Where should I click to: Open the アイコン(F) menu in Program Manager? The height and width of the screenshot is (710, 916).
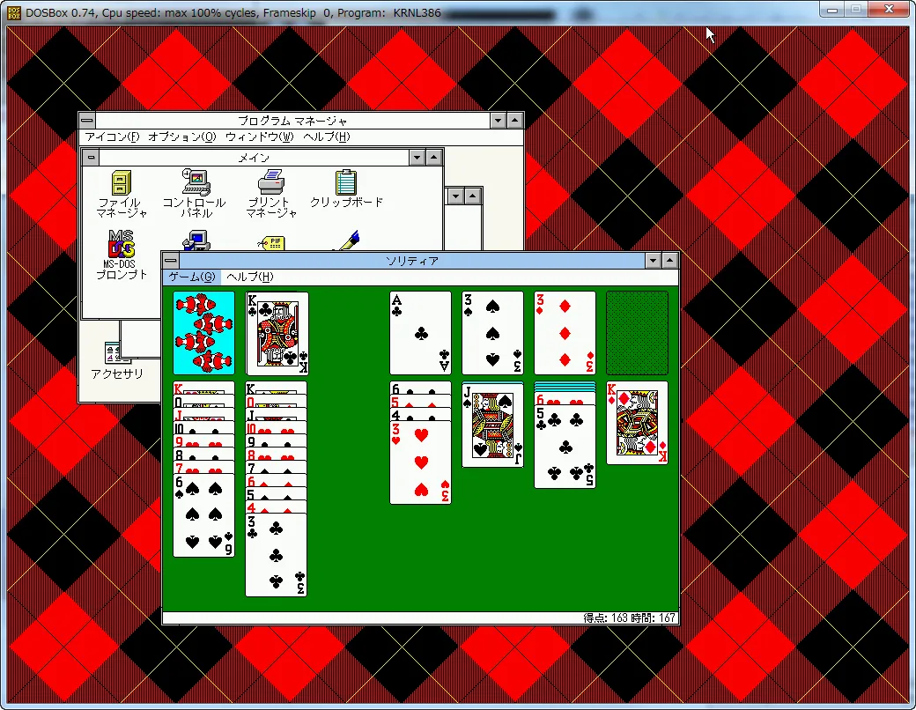tap(112, 137)
